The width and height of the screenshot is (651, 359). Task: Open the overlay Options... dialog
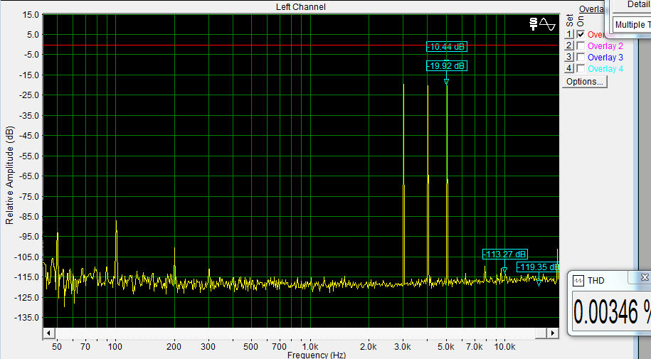[585, 81]
